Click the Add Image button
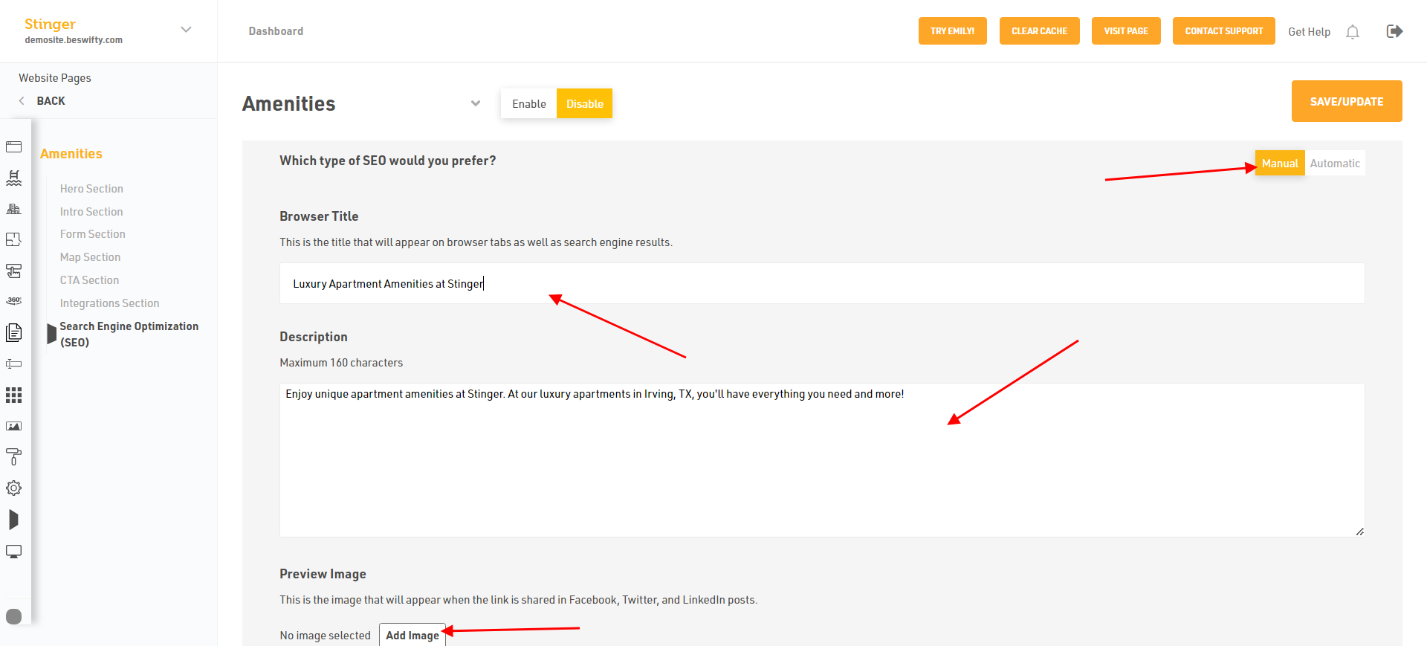1427x646 pixels. [412, 636]
